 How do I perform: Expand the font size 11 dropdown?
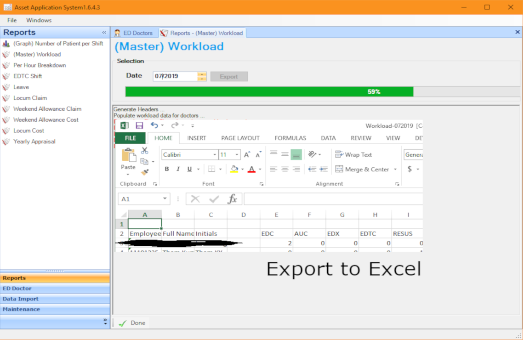[237, 155]
